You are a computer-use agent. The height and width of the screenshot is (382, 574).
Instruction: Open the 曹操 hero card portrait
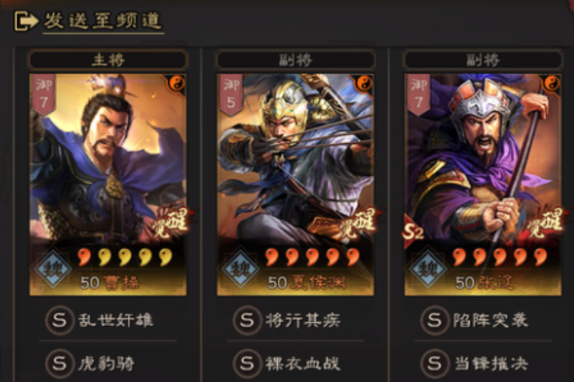[108, 185]
